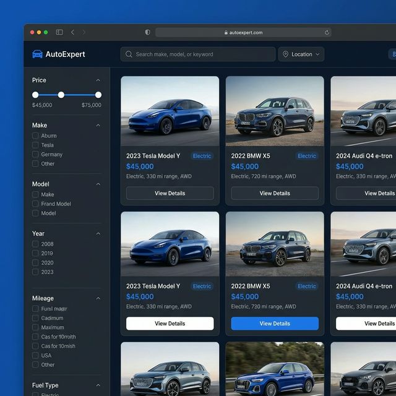Tick the Maximum mileage checkbox

pyautogui.click(x=35, y=327)
